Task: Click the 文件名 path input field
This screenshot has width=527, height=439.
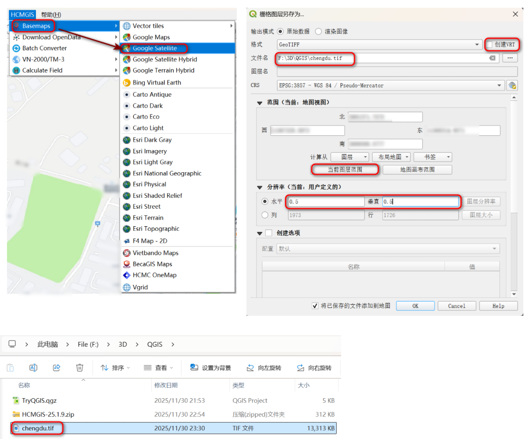Action: [388, 58]
